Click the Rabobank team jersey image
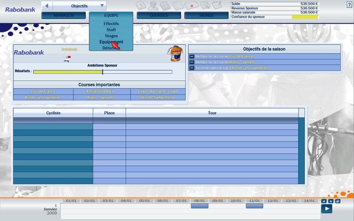Viewport: 354px width, 221px height. (x=175, y=53)
